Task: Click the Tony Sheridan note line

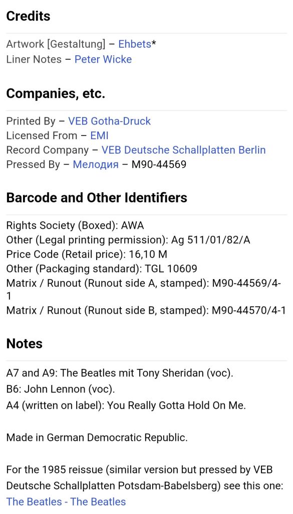Action: [120, 373]
